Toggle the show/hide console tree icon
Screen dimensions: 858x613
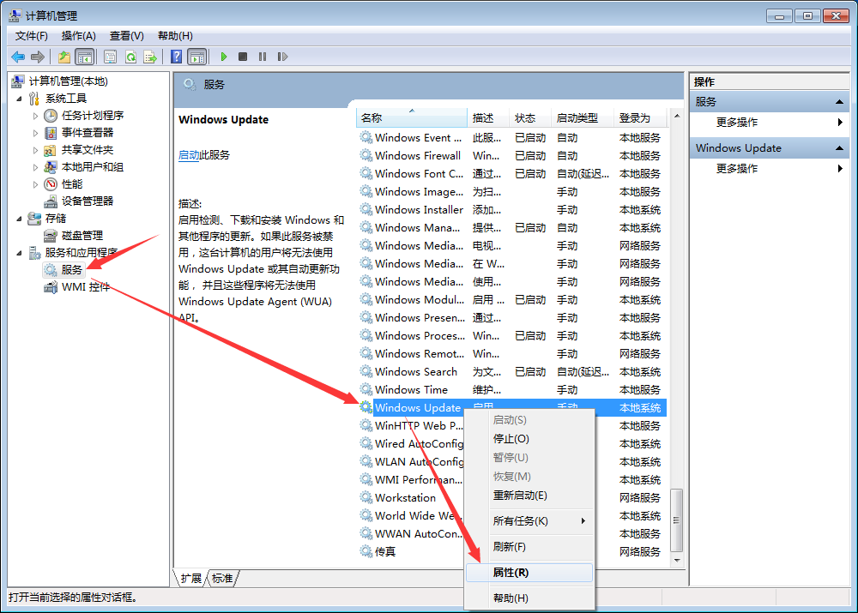coord(84,57)
